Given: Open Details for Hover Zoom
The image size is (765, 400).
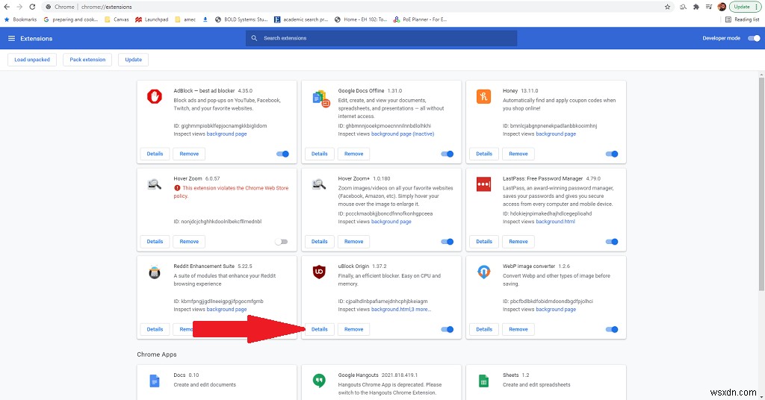Looking at the screenshot, I should [x=155, y=242].
